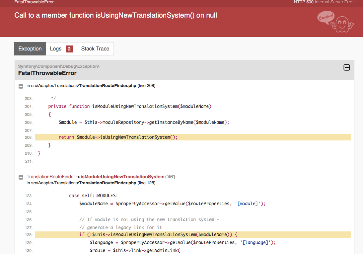Click the ('46') argument text
The width and height of the screenshot is (363, 254).
coord(170,177)
